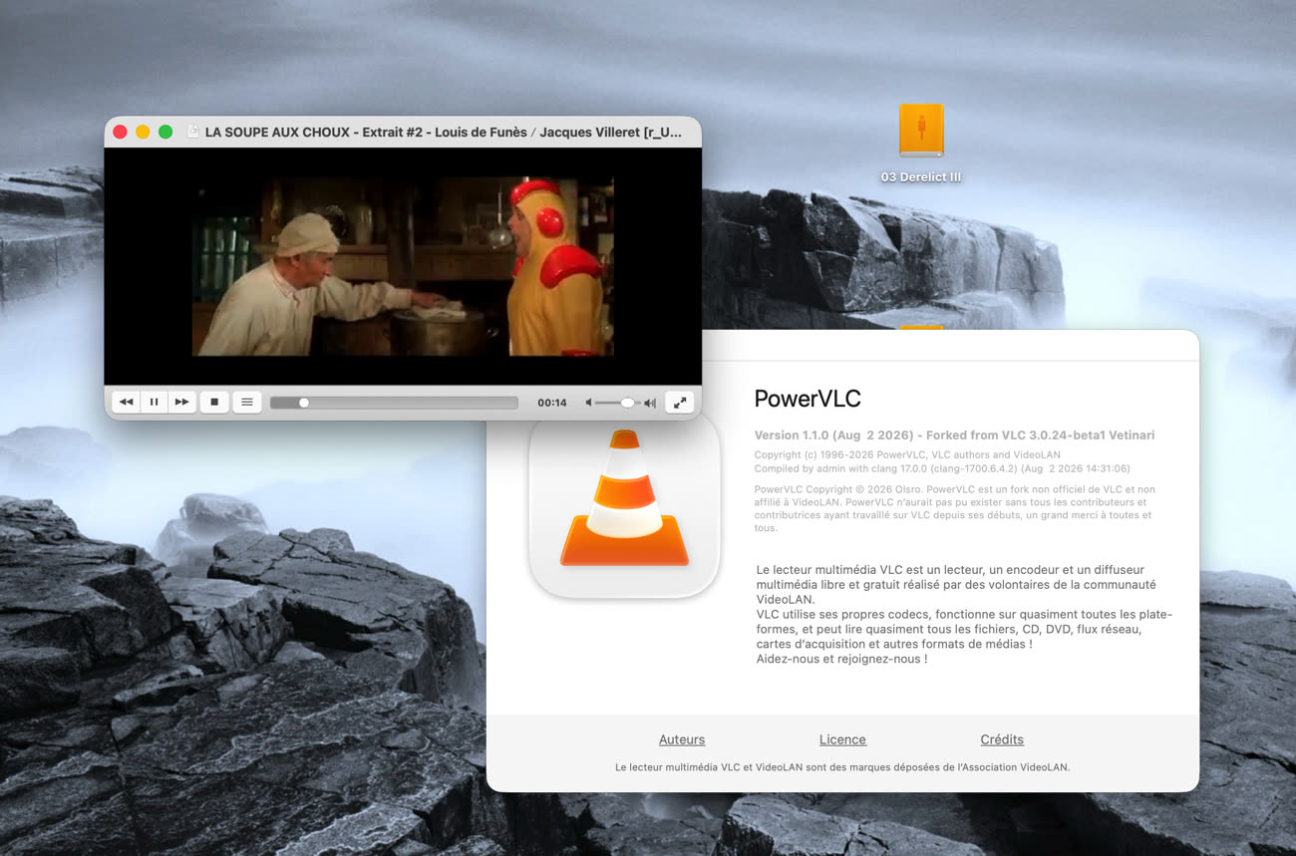Click the "Version 1.1.0 (Aug 2 2026)" line

click(x=954, y=434)
